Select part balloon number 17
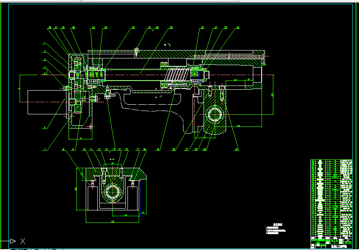 [x=137, y=149]
